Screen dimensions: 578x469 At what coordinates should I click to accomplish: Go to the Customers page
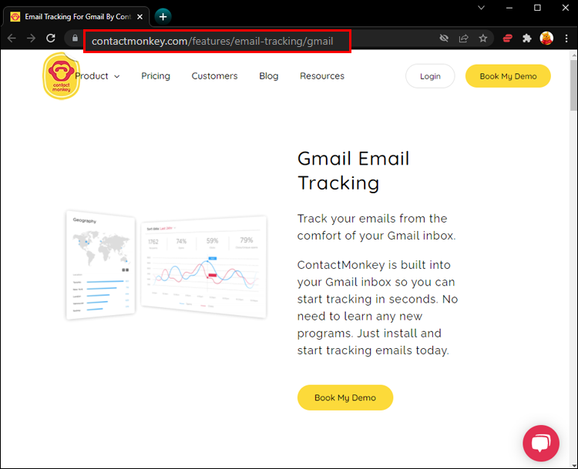[x=214, y=76]
